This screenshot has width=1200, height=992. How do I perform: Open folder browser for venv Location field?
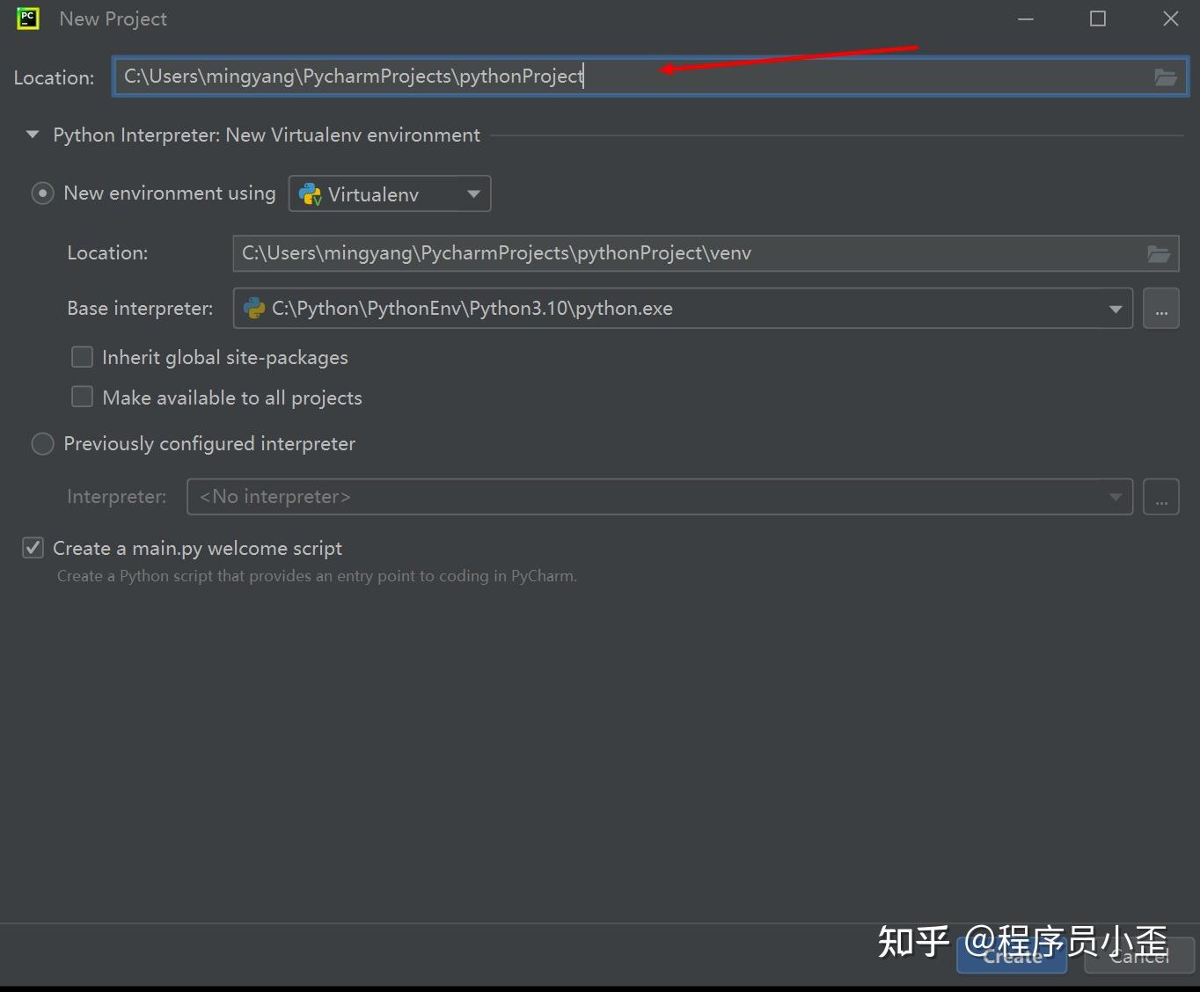(1159, 254)
